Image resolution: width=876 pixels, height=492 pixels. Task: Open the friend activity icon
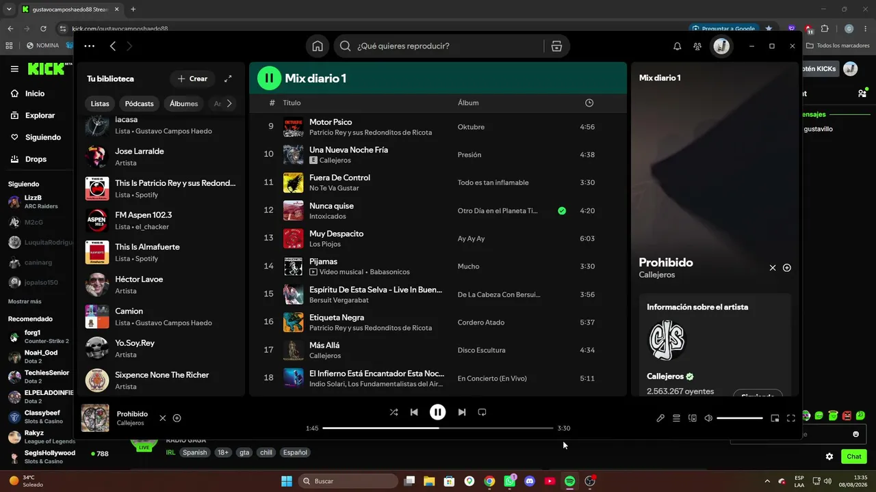(697, 46)
